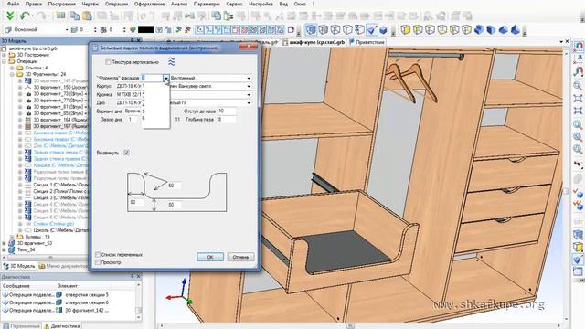The height and width of the screenshot is (329, 585).
Task: Click the first blue stepped isometric view icon
Action: click(479, 29)
